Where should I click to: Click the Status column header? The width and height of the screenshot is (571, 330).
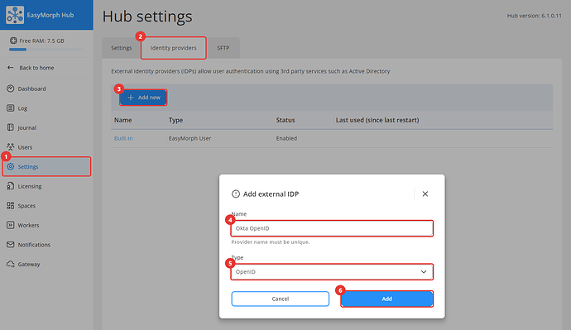click(x=285, y=120)
